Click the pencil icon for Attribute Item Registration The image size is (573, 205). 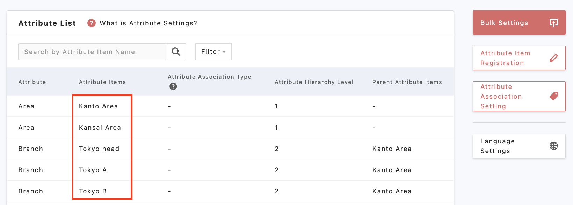tap(553, 58)
